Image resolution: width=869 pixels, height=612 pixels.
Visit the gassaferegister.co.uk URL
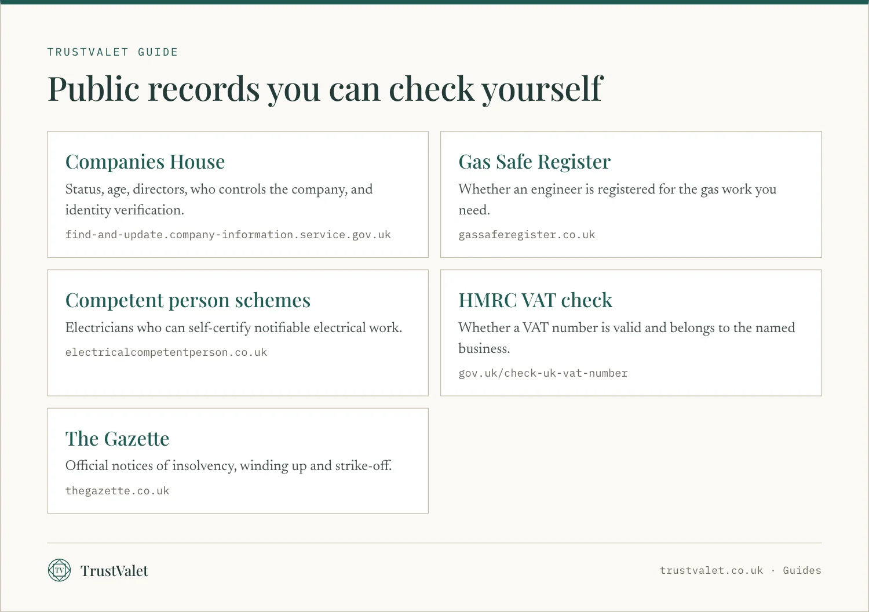(527, 235)
